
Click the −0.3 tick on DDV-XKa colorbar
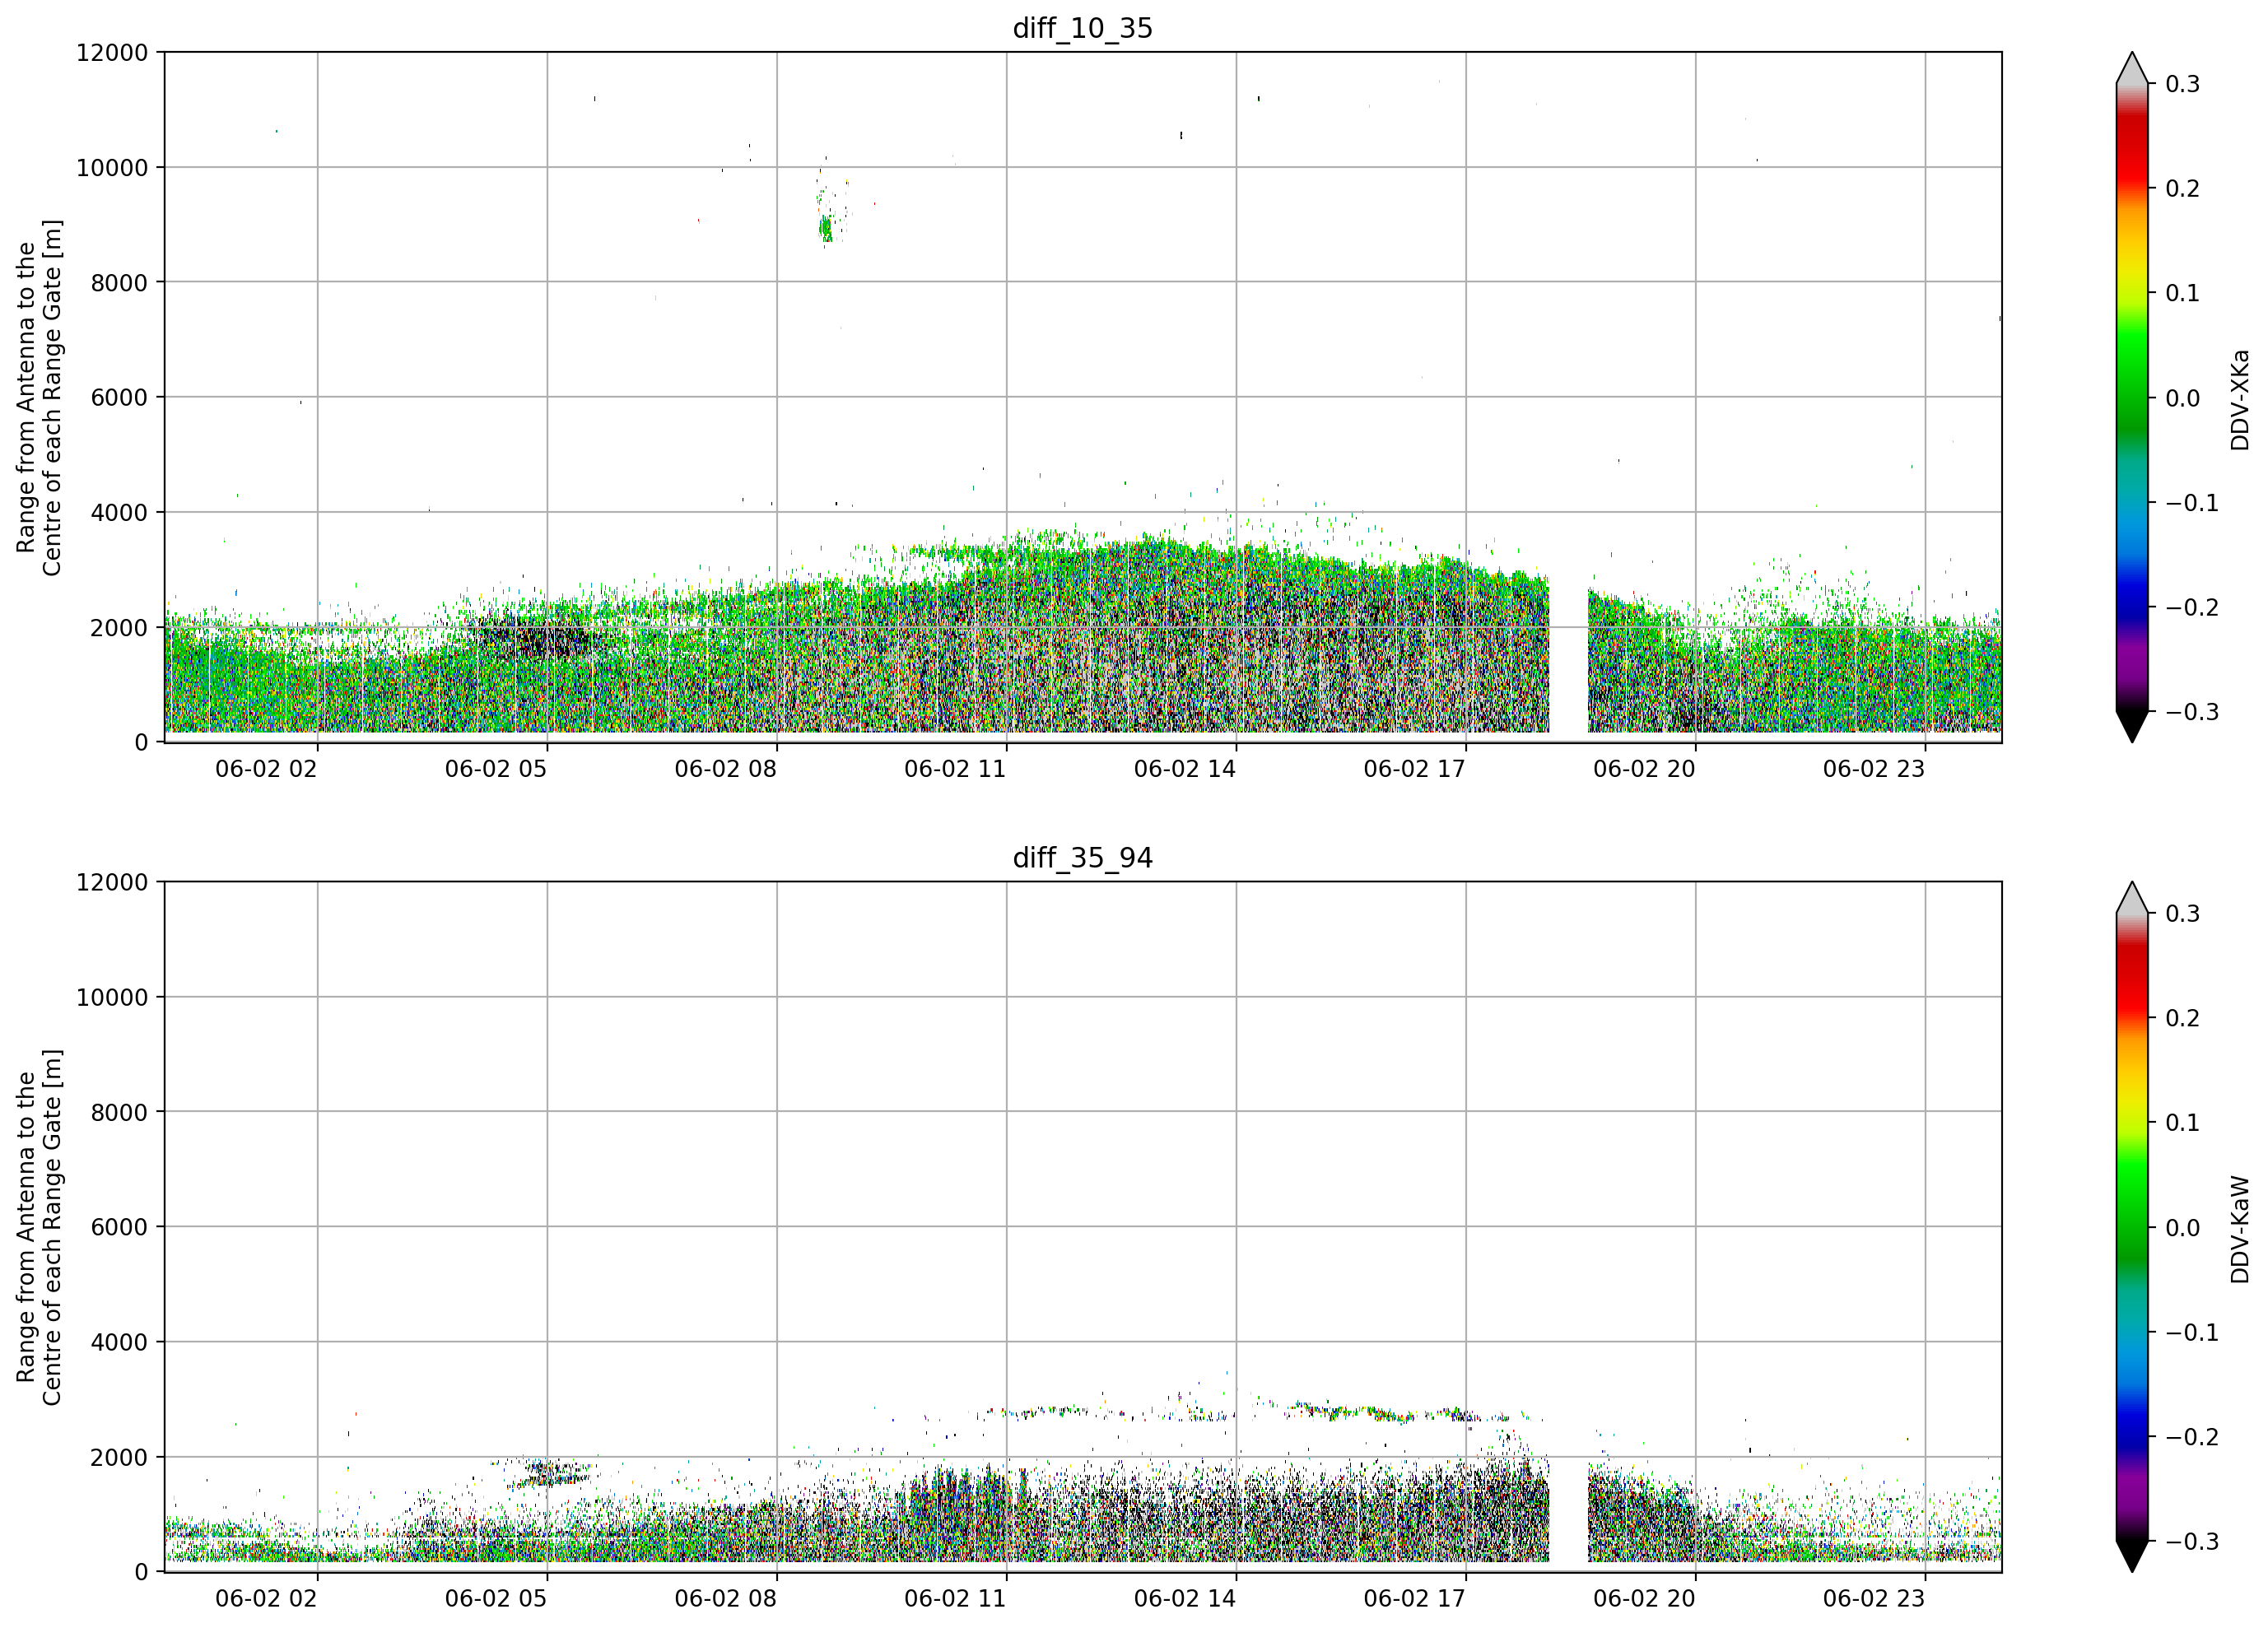pyautogui.click(x=2192, y=712)
